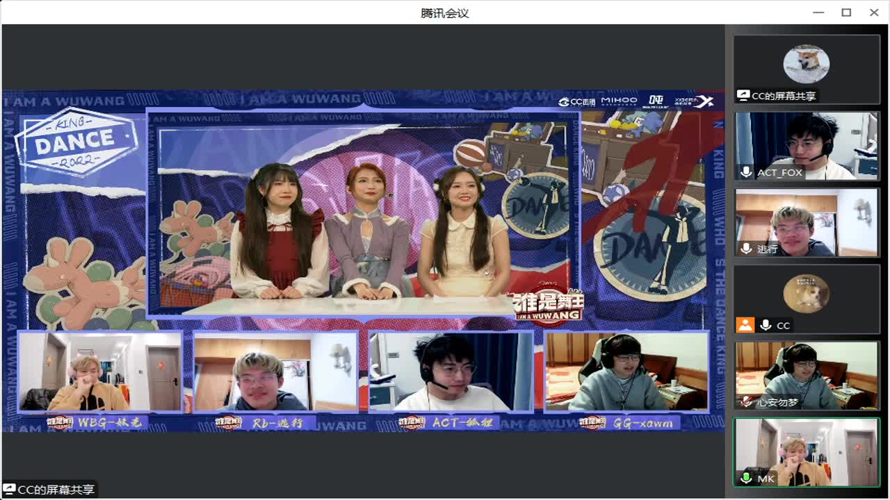Click the Rb-逃行 webcam in the shared screen

pyautogui.click(x=275, y=371)
